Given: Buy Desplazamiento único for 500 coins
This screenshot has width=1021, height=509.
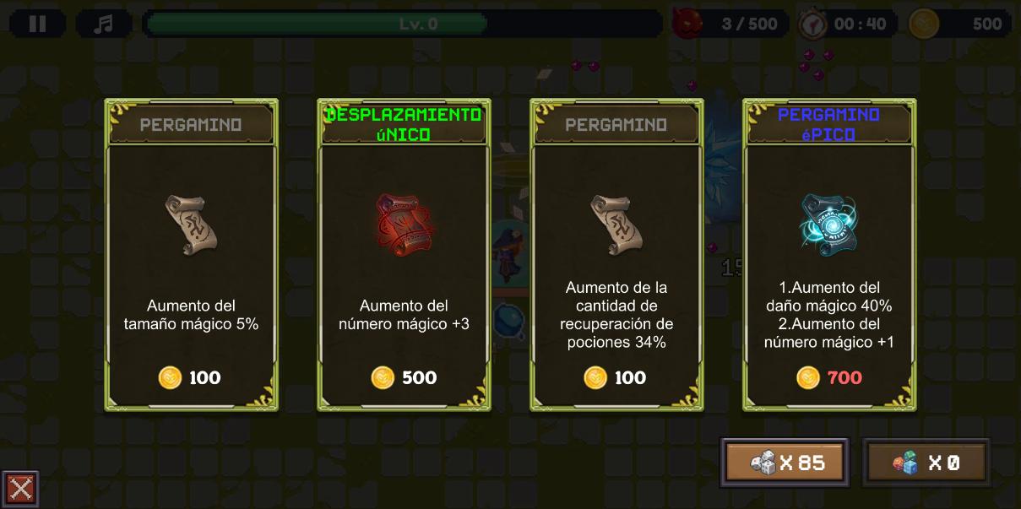Looking at the screenshot, I should point(405,377).
